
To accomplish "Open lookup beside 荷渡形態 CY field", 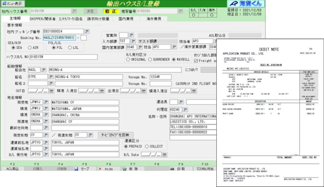I will coord(90,135).
